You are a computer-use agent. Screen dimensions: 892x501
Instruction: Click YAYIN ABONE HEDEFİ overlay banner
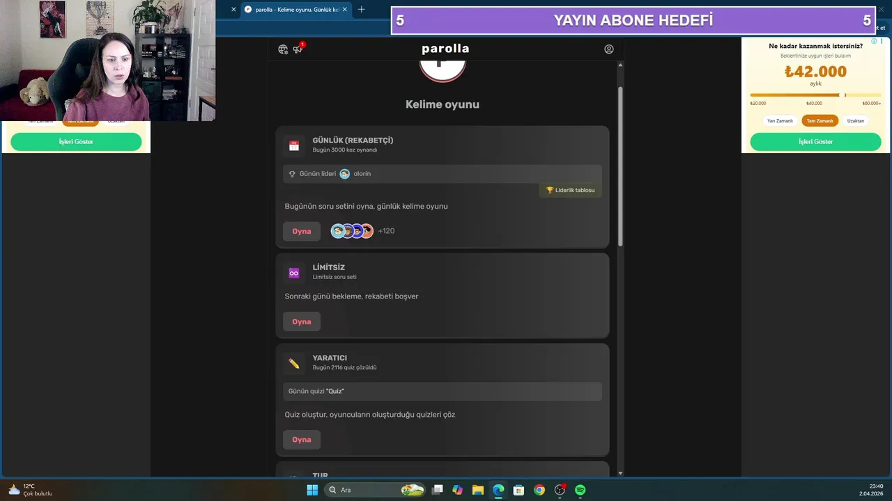633,20
